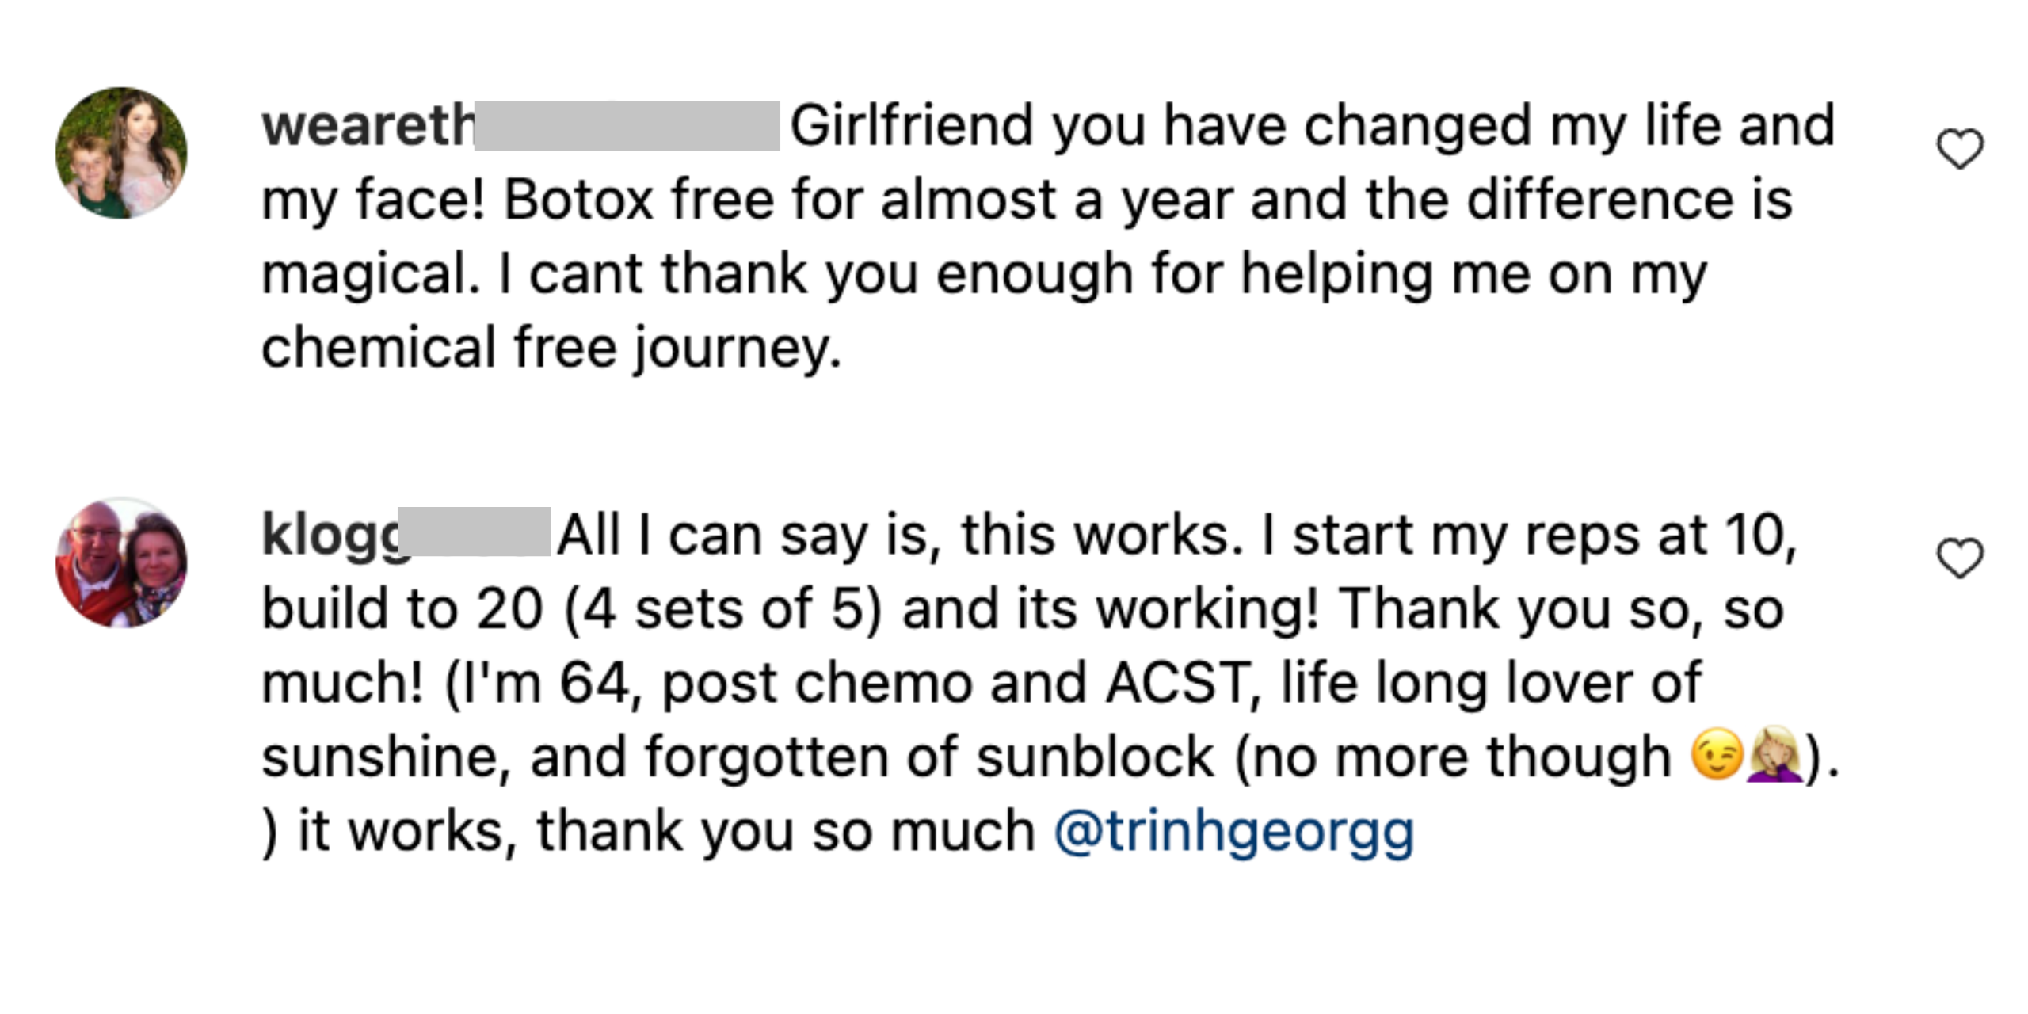Select the word "Girlfriend" in first comment

[911, 126]
